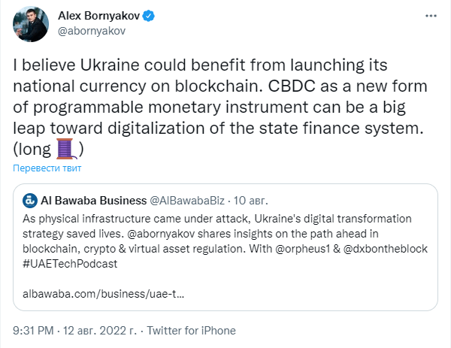Open the albawaba.com/business link
The image size is (451, 348).
pyautogui.click(x=103, y=294)
